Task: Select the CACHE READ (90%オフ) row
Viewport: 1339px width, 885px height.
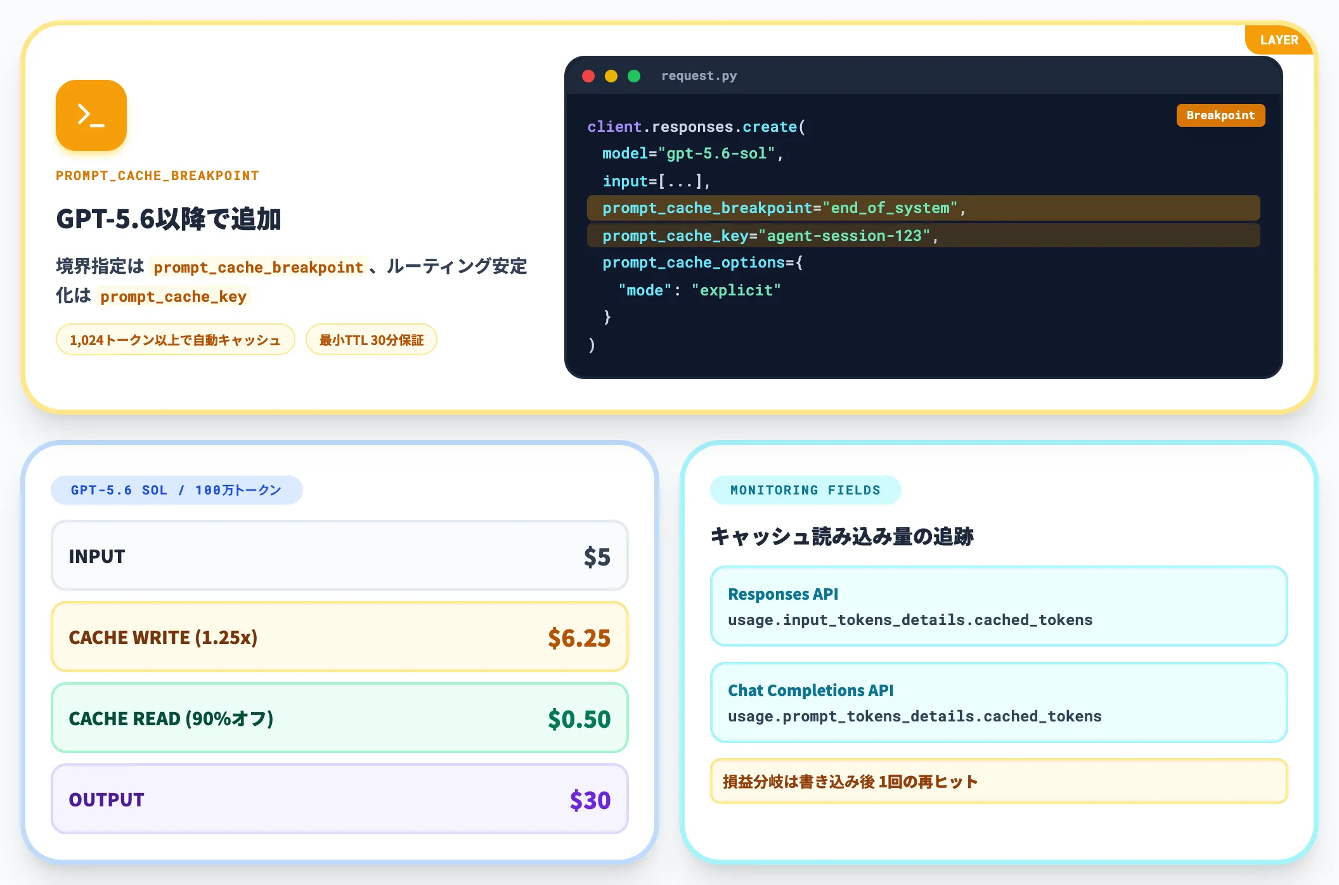Action: (340, 718)
